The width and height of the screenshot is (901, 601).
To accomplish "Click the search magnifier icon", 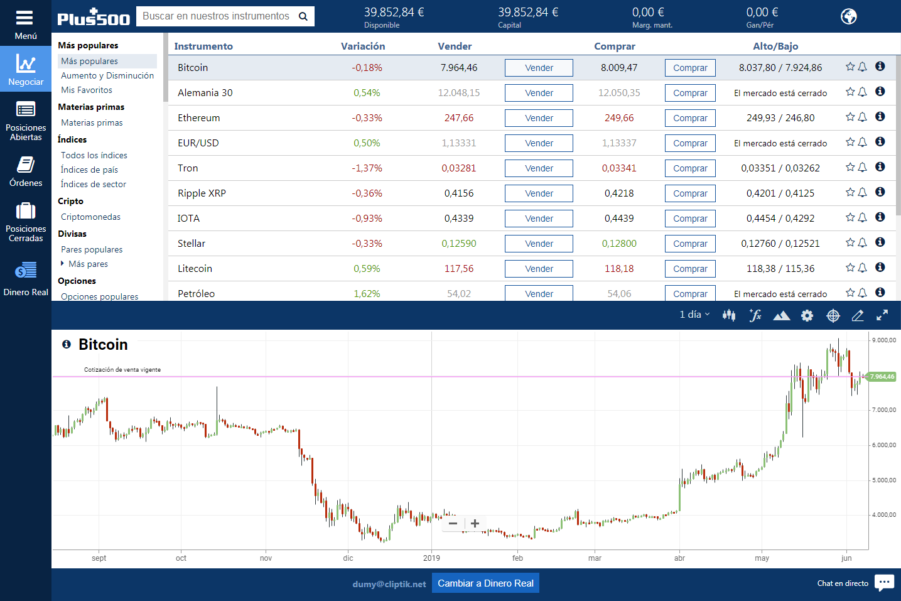I will click(303, 16).
